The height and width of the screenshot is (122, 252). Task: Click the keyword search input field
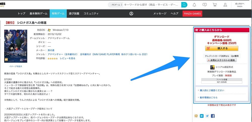pyautogui.click(x=152, y=5)
